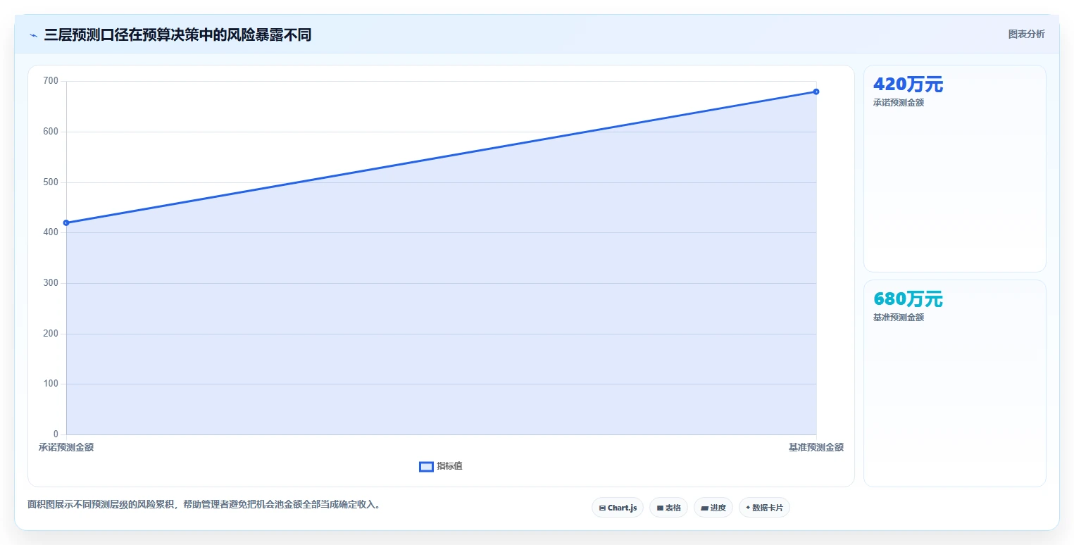Click the data point at 基准预测金额 on the chart
This screenshot has width=1074, height=545.
[x=816, y=92]
